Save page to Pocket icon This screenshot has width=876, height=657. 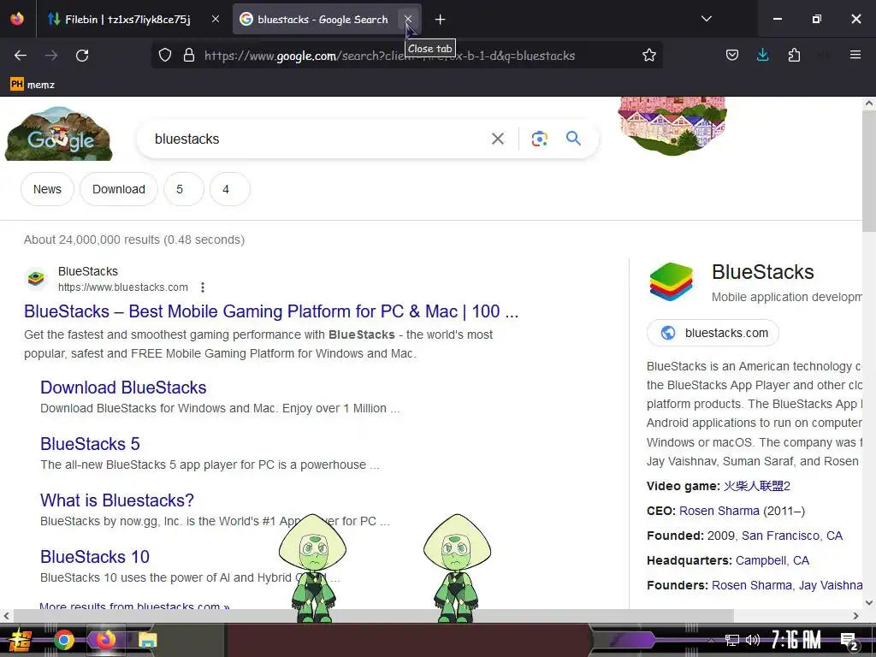click(732, 56)
